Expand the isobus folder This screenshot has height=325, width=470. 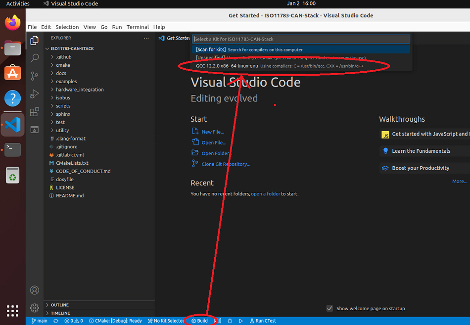tap(63, 98)
